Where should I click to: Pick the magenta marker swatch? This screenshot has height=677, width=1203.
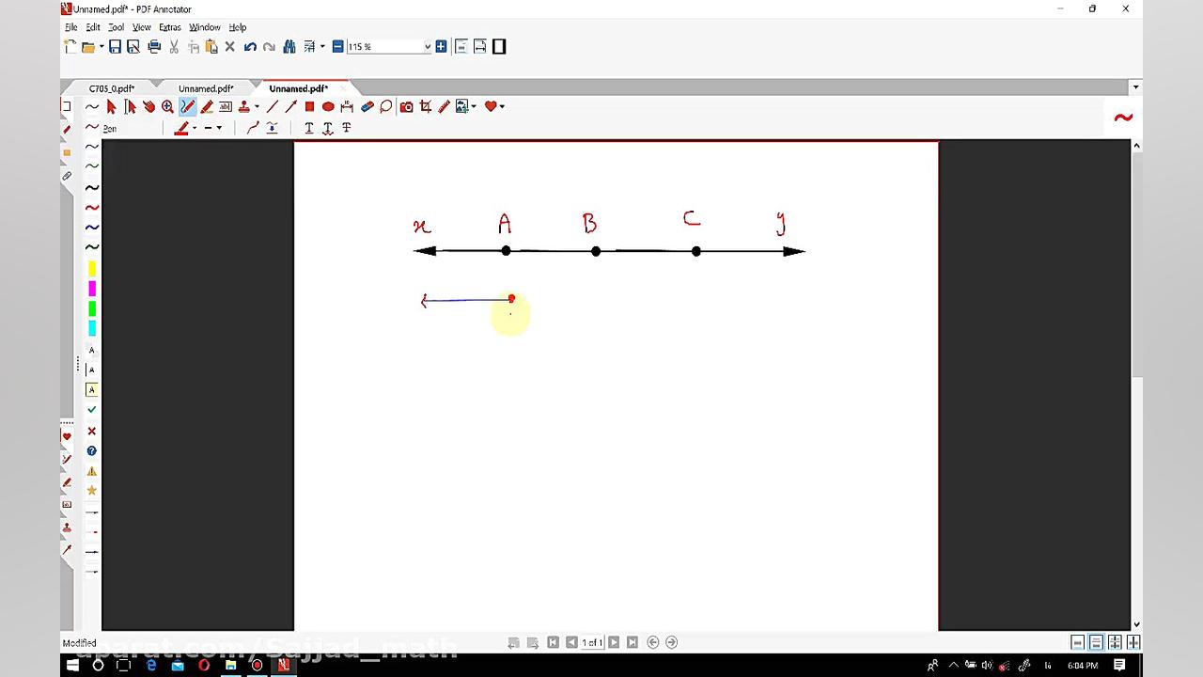click(92, 289)
